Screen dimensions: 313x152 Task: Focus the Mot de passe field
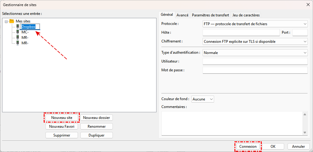point(255,70)
